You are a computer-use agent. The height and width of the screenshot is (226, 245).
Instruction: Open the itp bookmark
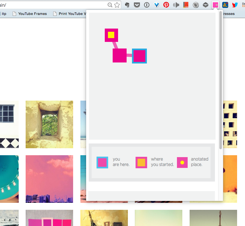pos(4,14)
